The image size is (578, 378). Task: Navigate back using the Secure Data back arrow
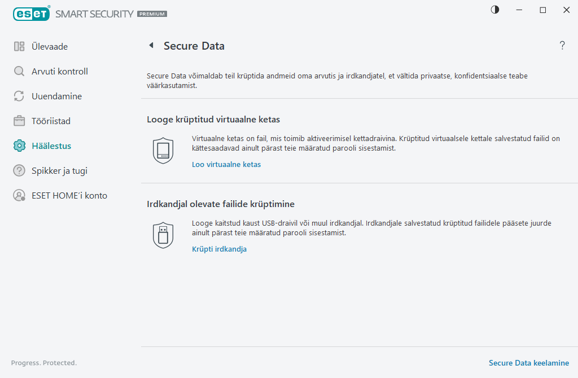[x=151, y=45]
